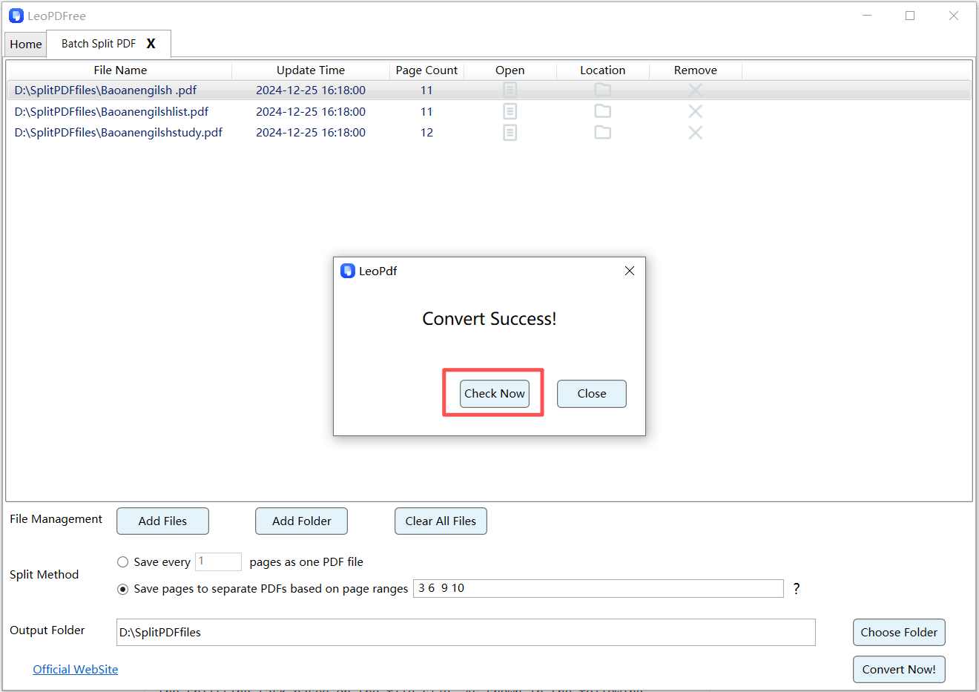Visit the Official WebSite link
The height and width of the screenshot is (692, 979).
75,669
